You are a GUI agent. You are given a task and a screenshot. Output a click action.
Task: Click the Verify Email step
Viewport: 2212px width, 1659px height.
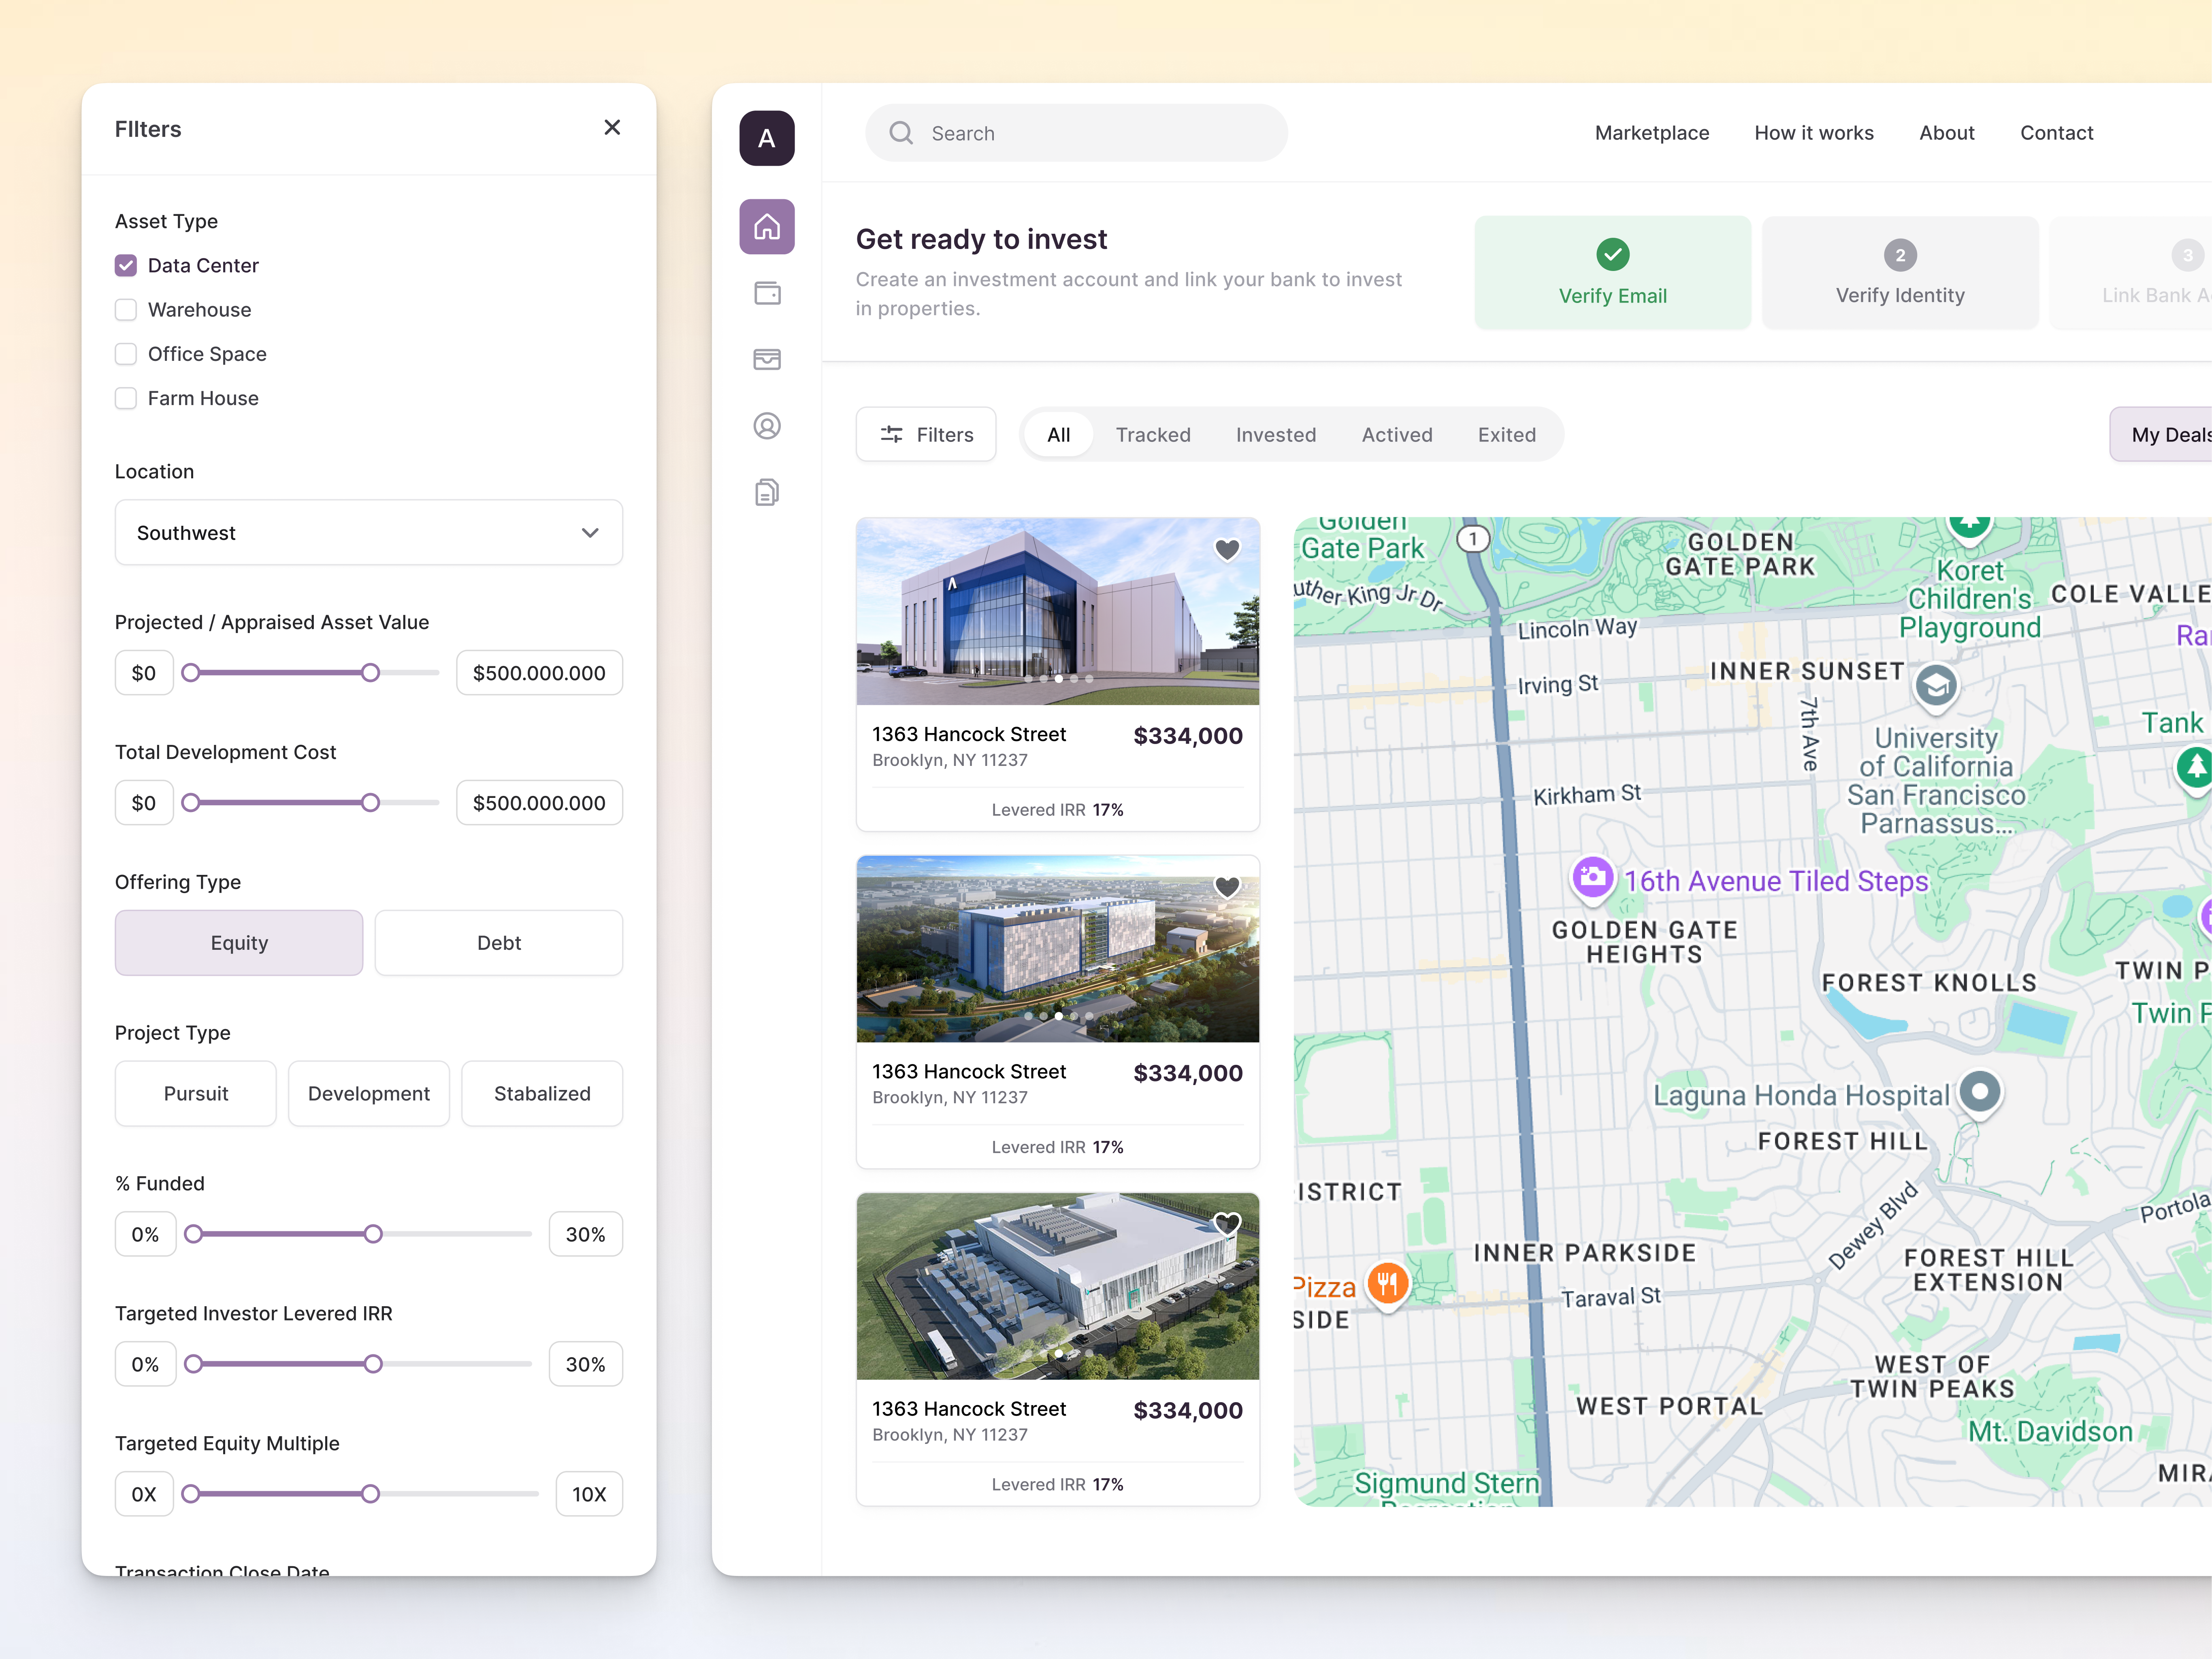click(1612, 272)
